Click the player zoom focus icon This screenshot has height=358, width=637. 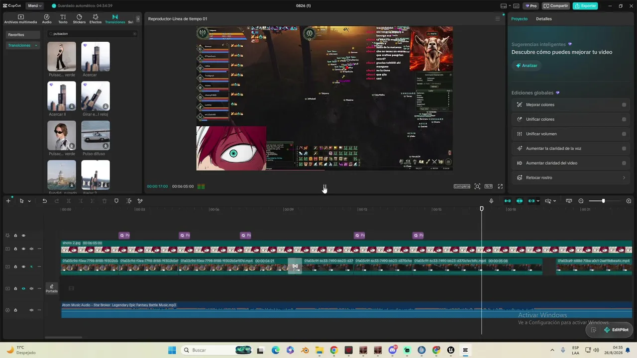click(x=477, y=186)
